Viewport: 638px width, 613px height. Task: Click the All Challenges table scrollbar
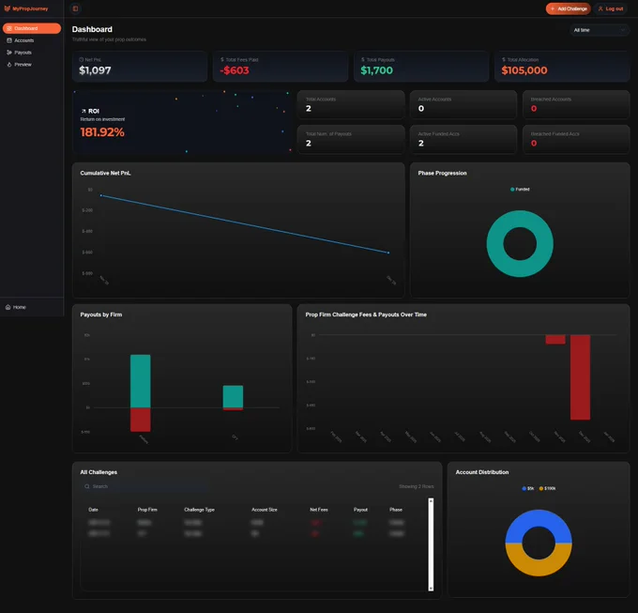pyautogui.click(x=431, y=544)
